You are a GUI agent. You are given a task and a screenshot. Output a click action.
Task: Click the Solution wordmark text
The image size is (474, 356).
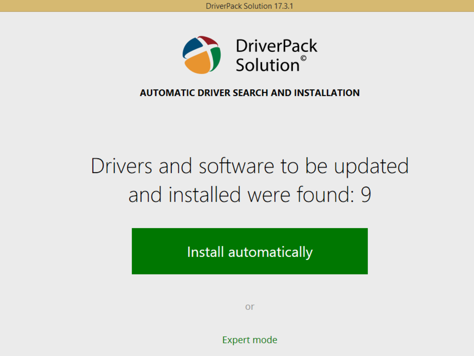(267, 64)
